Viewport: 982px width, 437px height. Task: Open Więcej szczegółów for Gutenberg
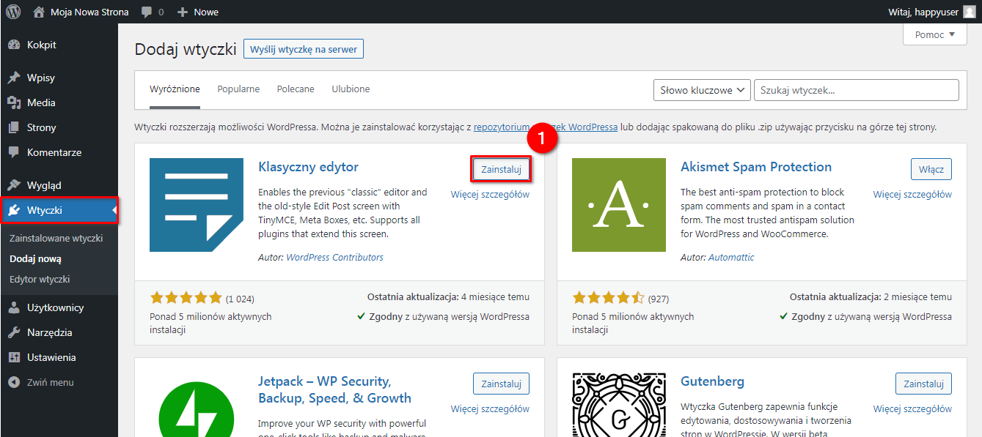[x=912, y=408]
